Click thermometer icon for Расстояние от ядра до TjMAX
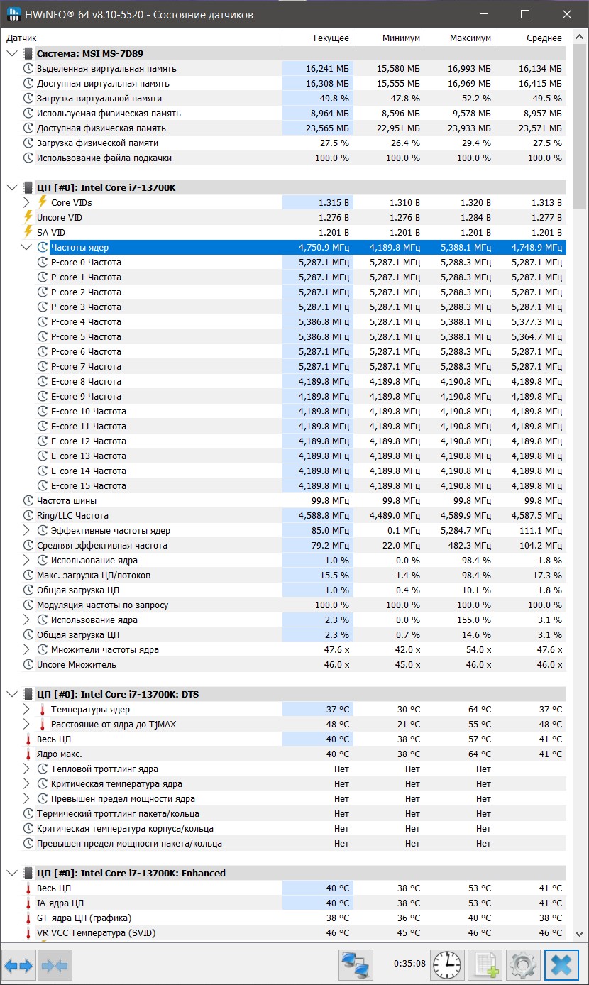The height and width of the screenshot is (985, 589). point(43,724)
